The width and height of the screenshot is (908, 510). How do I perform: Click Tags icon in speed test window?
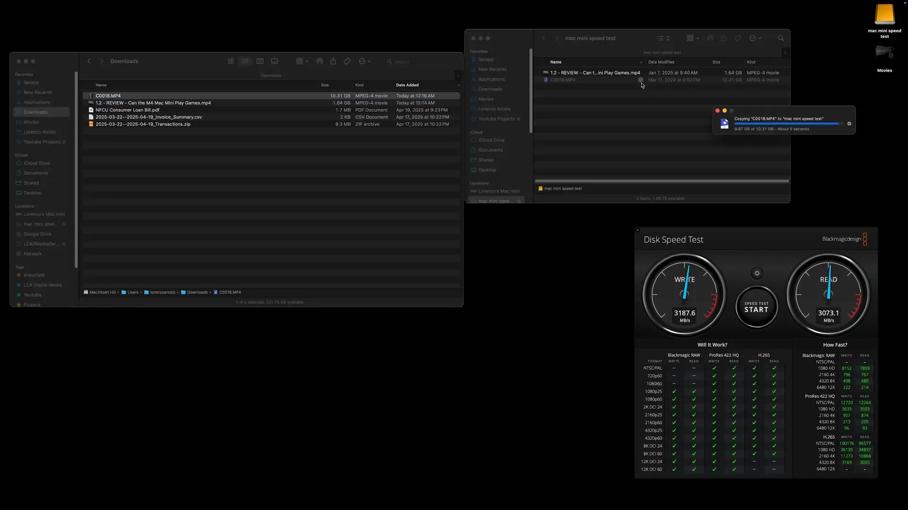(x=738, y=38)
